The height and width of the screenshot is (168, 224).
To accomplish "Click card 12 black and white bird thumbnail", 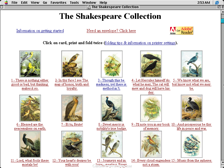I will (x=72, y=144).
